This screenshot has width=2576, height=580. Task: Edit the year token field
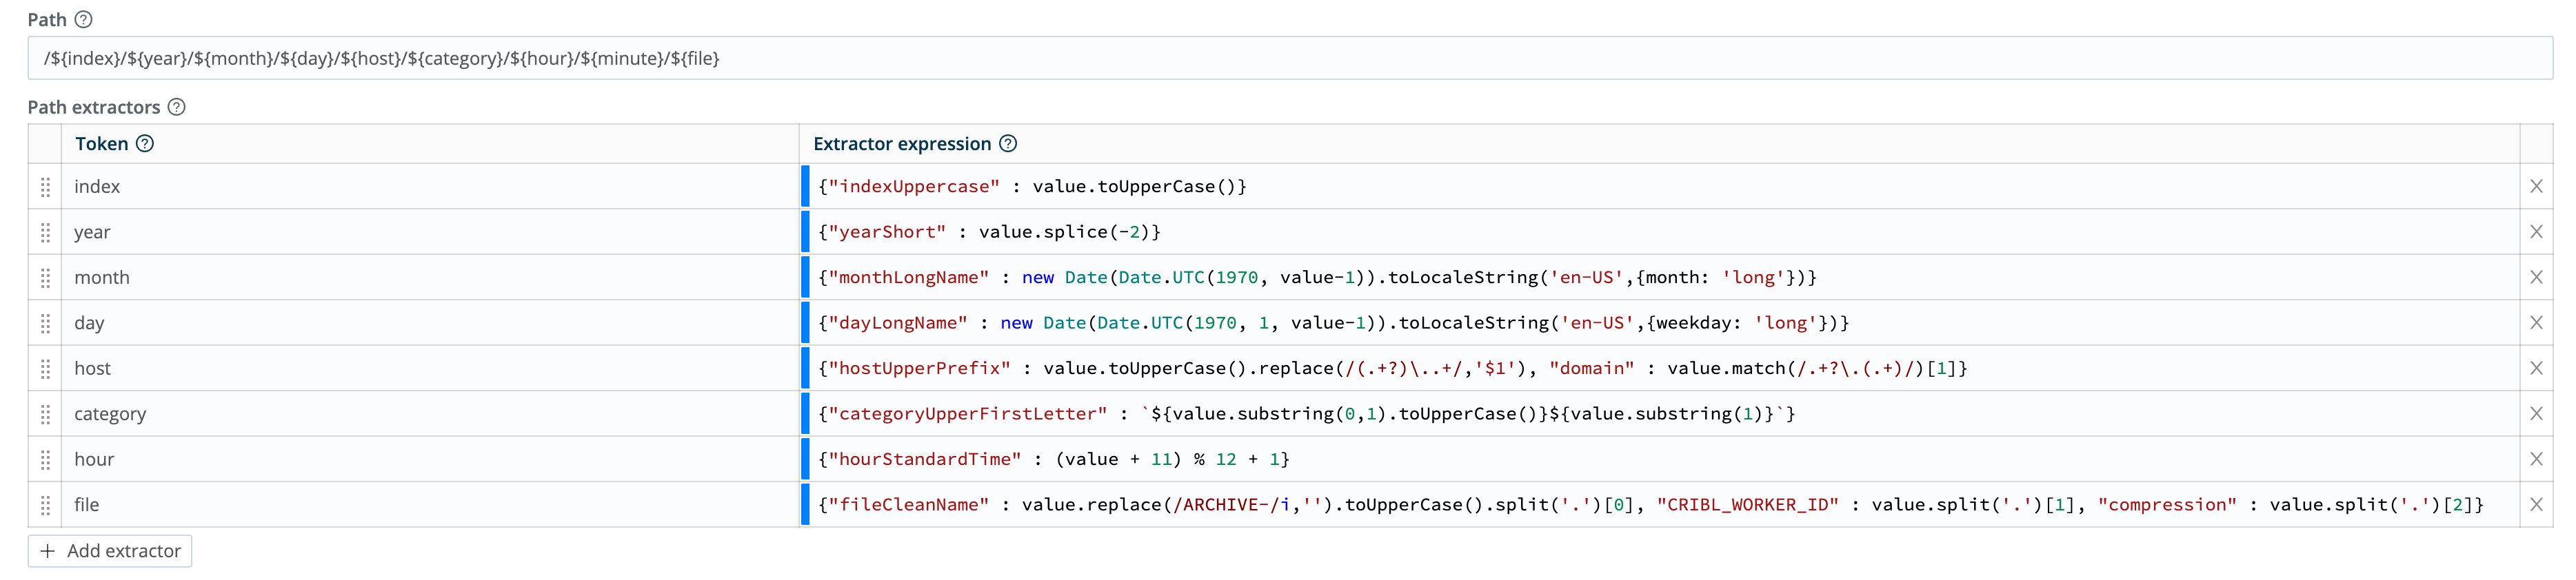click(x=430, y=231)
